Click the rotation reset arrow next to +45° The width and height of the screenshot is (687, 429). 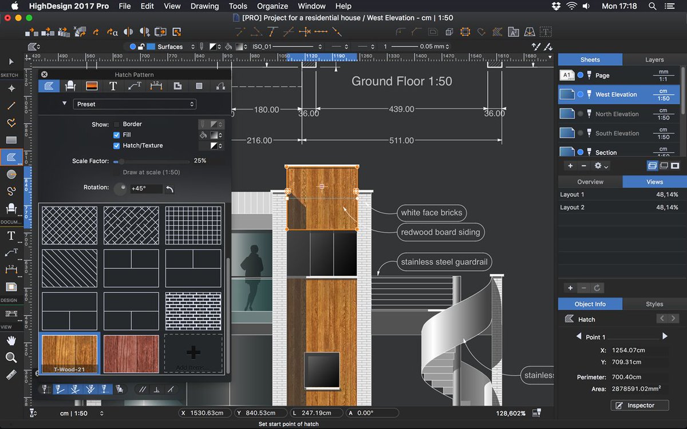[169, 189]
